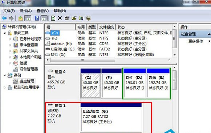Click the Refresh toolbar icon
Viewport: 211px width, 133px height.
(53, 18)
